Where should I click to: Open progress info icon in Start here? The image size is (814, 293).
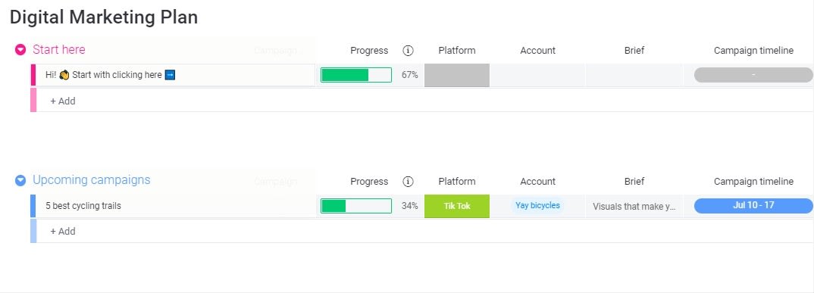[x=408, y=50]
